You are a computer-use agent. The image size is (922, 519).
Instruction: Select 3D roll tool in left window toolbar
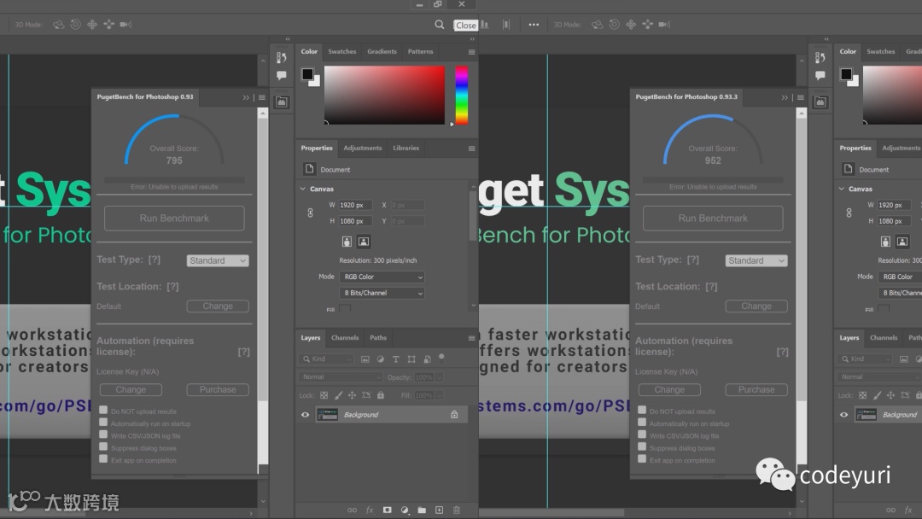[75, 25]
